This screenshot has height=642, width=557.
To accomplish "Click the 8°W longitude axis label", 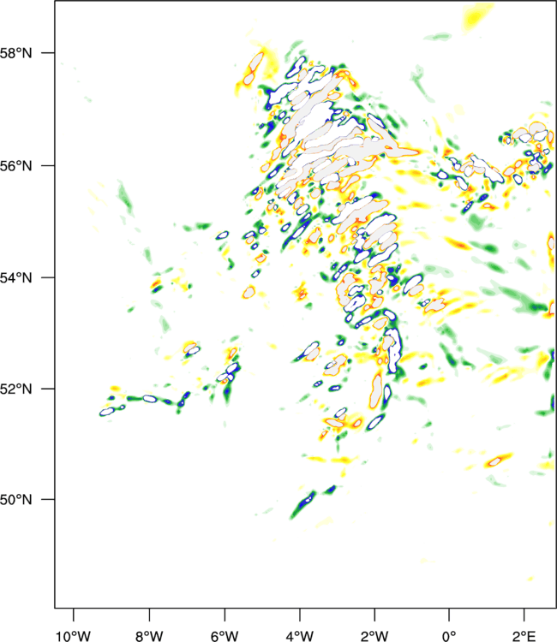I will click(x=149, y=636).
